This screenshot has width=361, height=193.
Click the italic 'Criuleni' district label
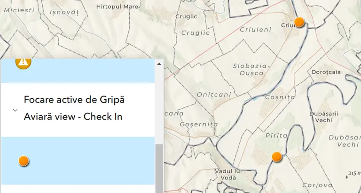tap(256, 30)
